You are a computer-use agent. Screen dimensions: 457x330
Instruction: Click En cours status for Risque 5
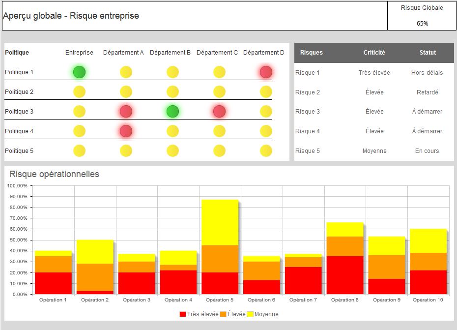click(x=427, y=151)
